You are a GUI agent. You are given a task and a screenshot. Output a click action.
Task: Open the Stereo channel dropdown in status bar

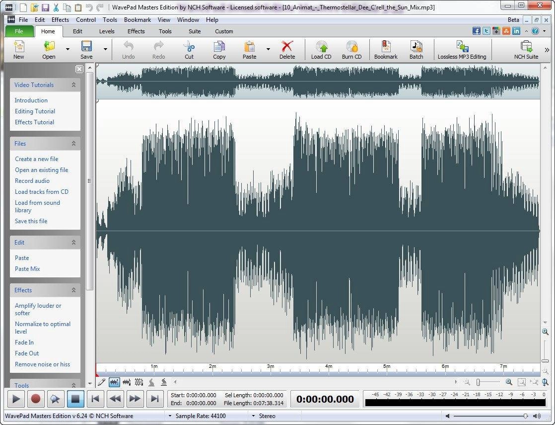tap(254, 416)
